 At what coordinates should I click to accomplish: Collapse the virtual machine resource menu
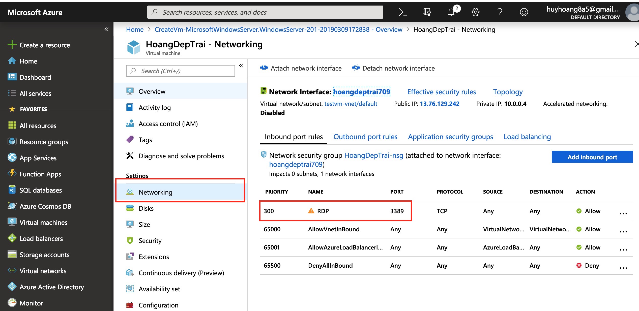click(241, 66)
